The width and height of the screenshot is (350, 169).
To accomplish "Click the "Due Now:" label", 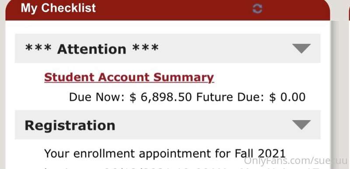I will click(97, 97).
